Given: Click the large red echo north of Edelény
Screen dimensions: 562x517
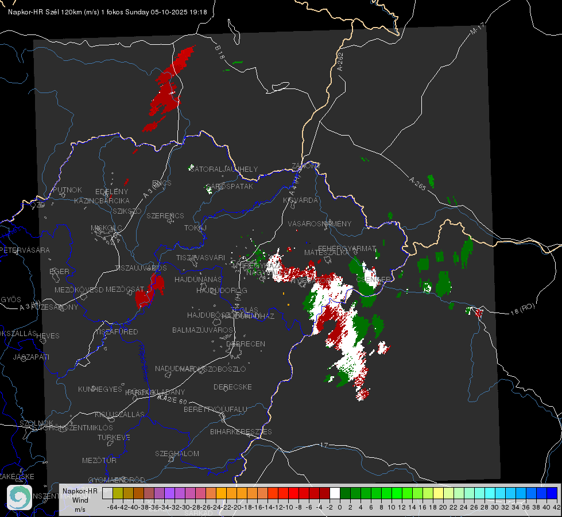Looking at the screenshot, I should point(168,88).
